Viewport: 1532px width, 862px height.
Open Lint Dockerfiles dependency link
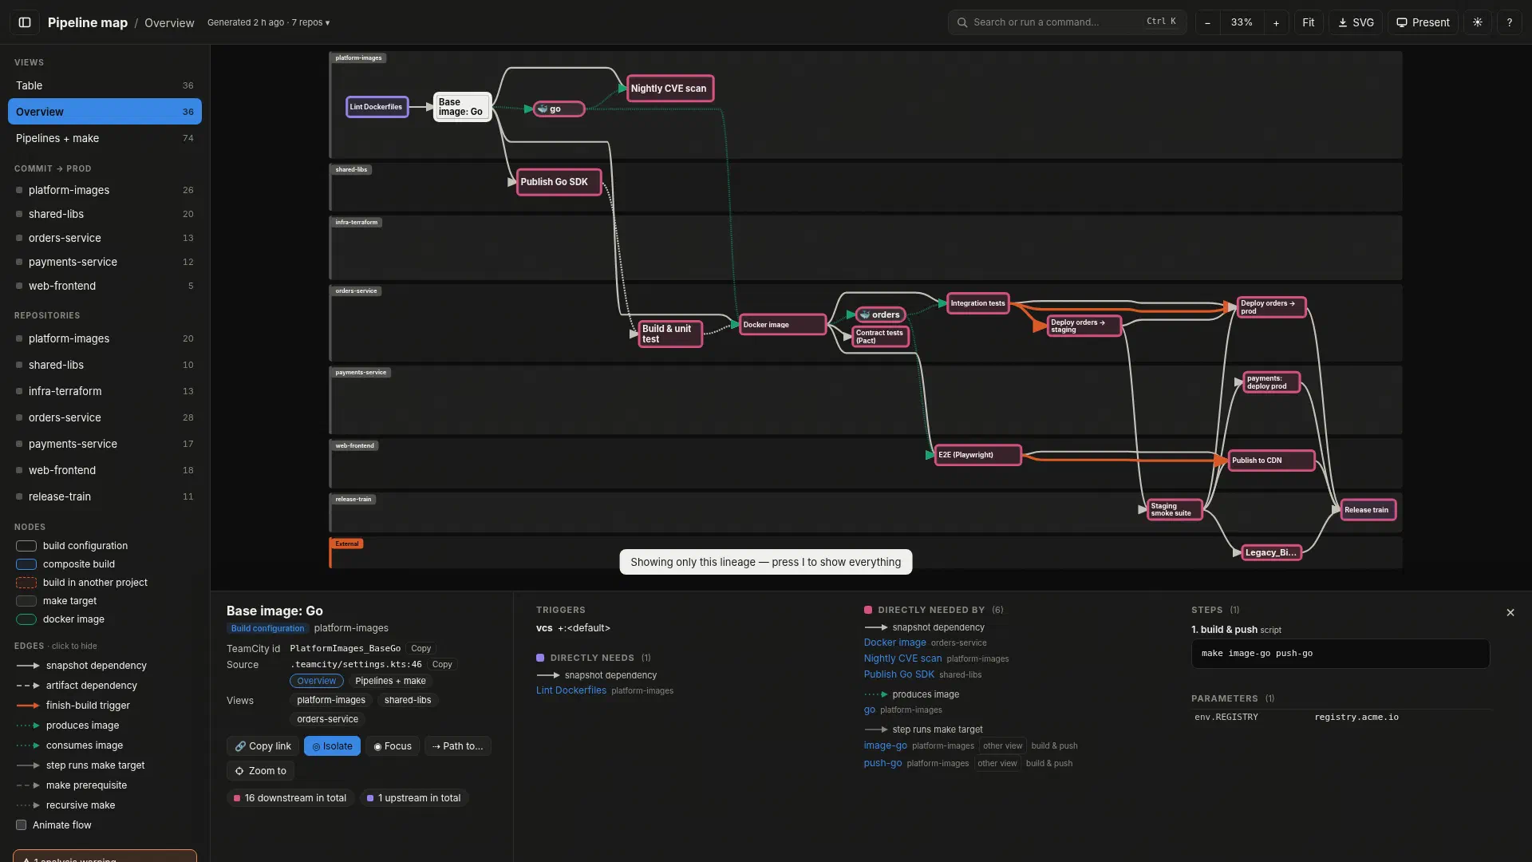pos(571,690)
